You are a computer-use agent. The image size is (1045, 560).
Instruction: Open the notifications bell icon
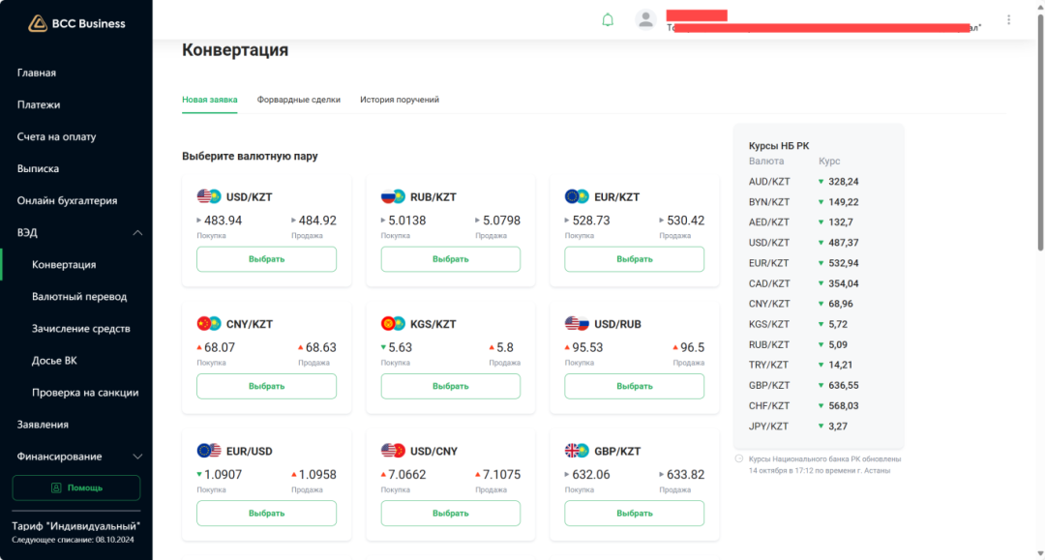608,20
